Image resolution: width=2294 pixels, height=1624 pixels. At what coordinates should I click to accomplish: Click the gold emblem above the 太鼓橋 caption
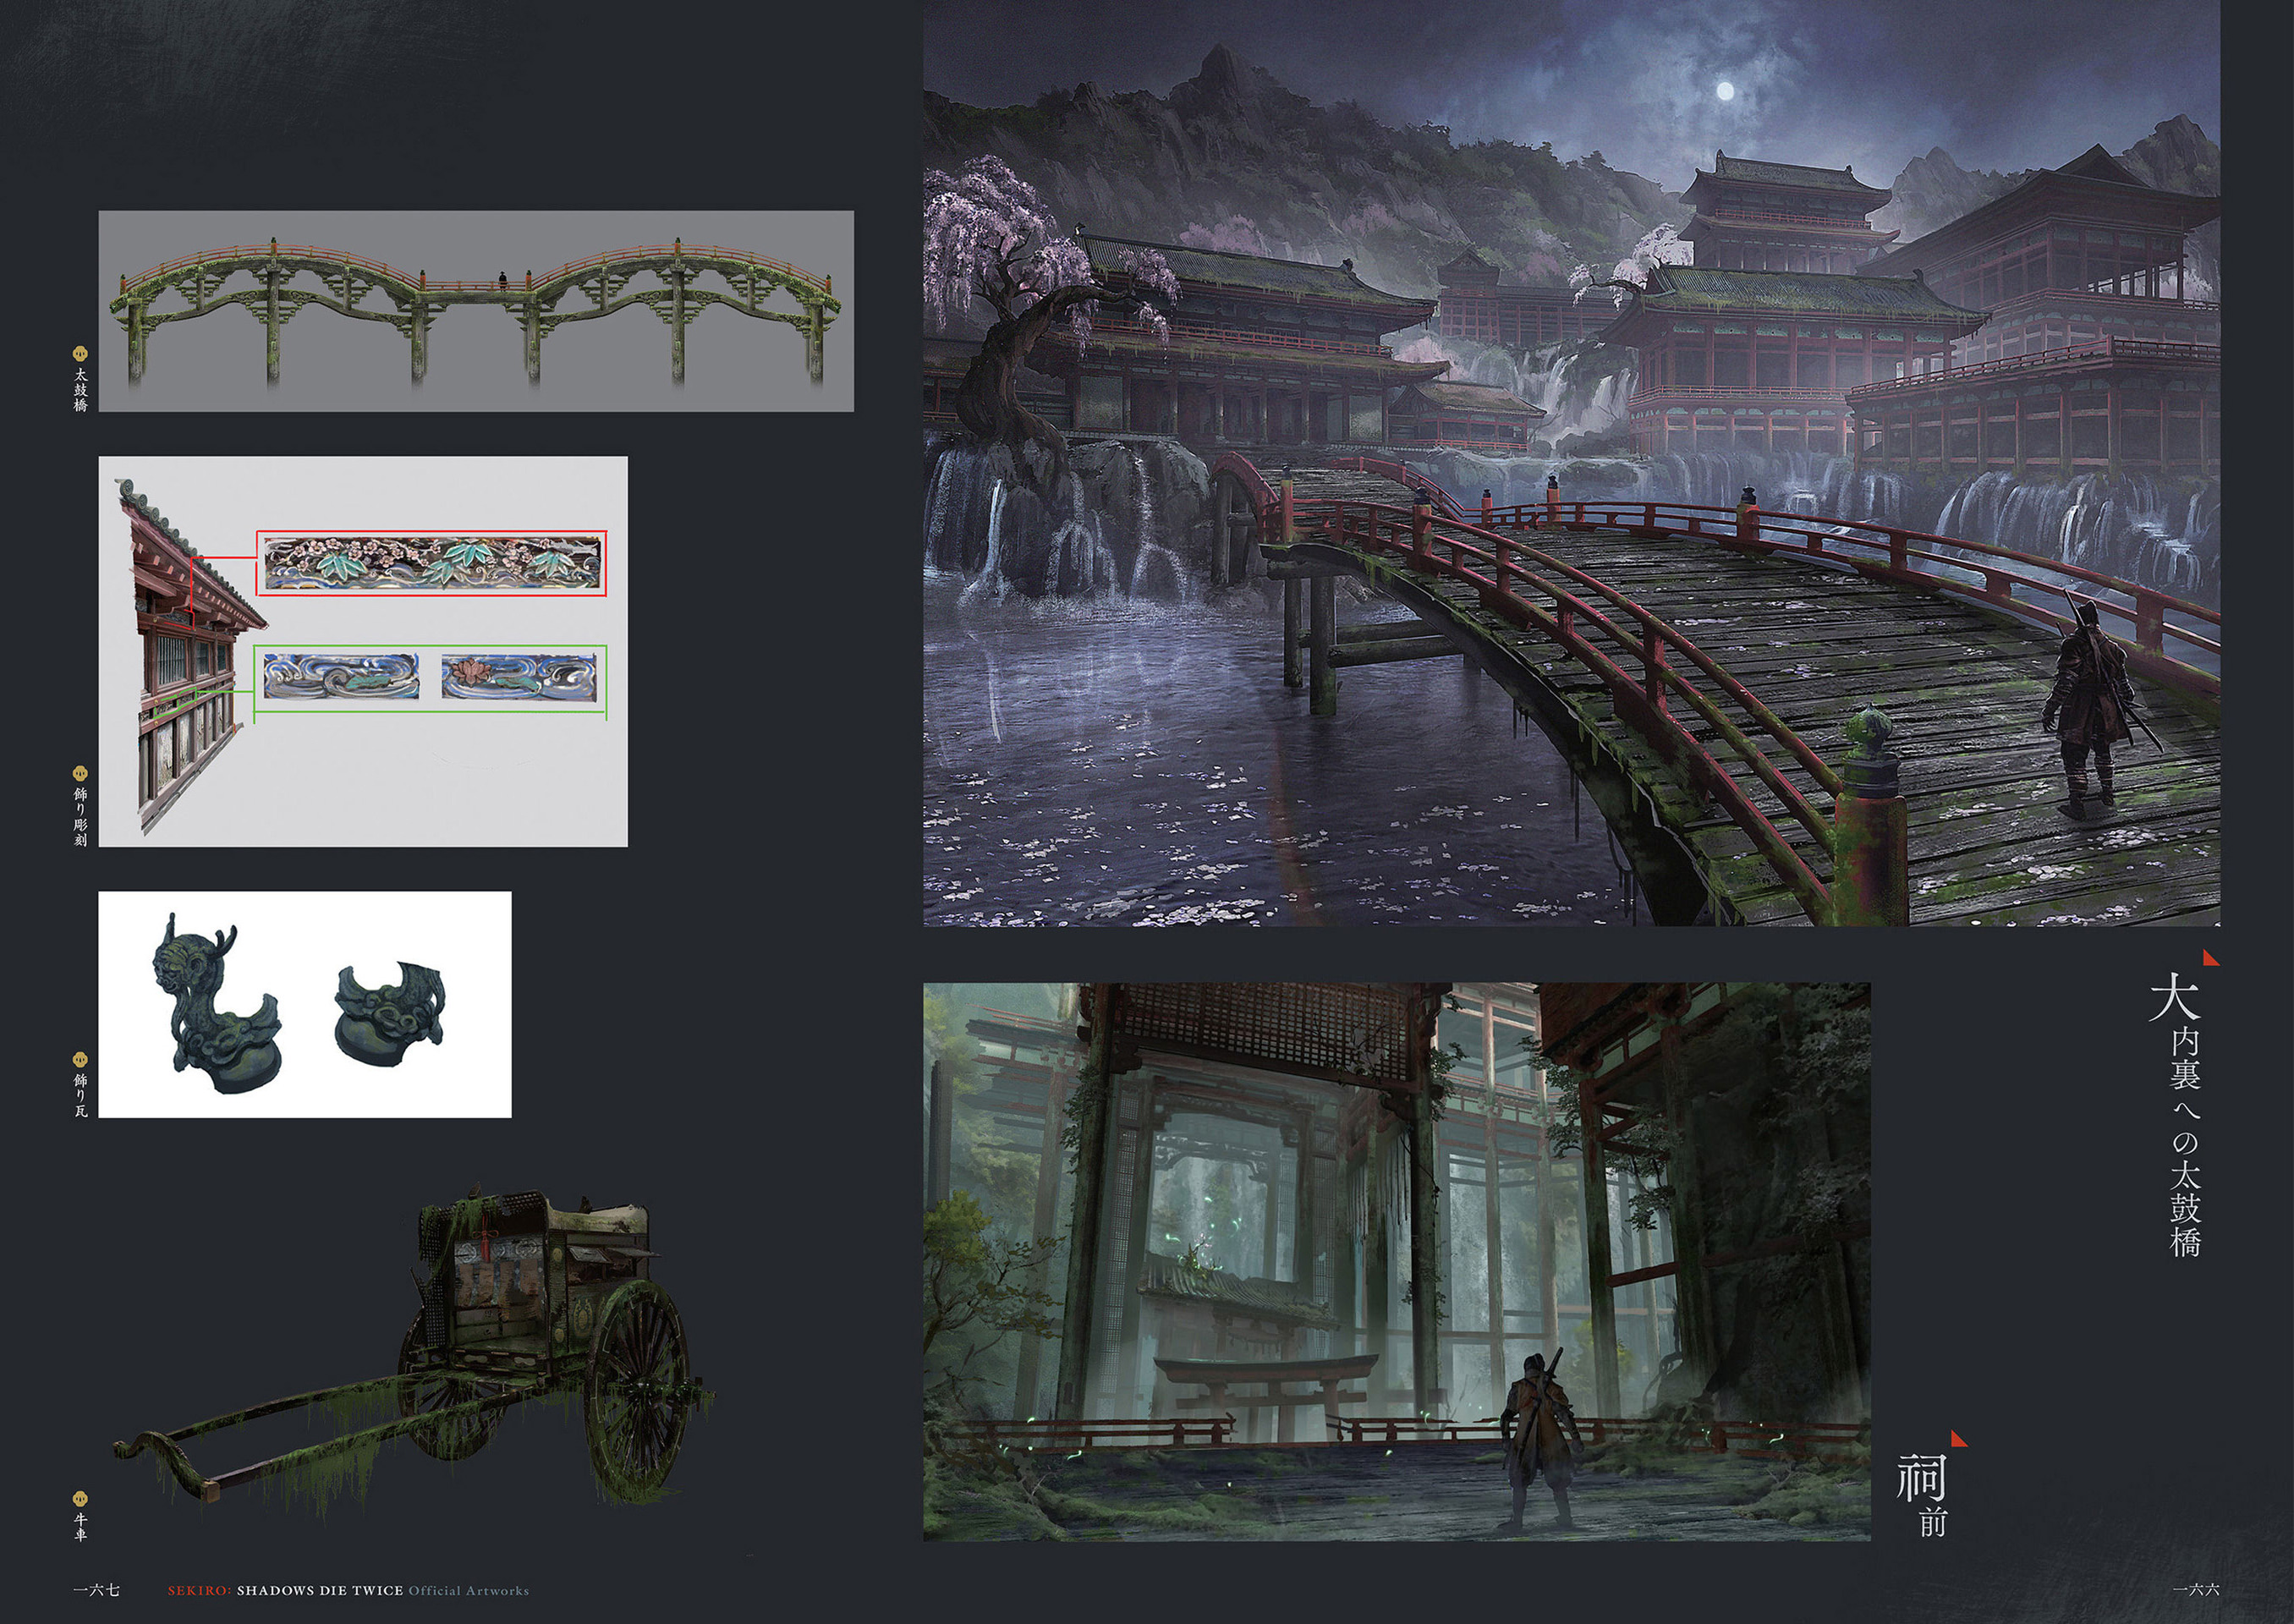(81, 353)
